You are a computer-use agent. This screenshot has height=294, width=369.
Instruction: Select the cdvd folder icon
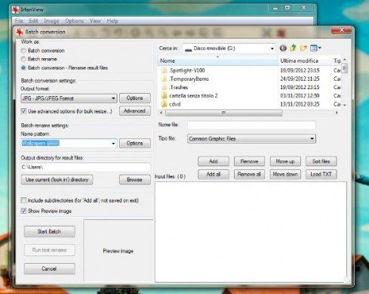tap(165, 104)
